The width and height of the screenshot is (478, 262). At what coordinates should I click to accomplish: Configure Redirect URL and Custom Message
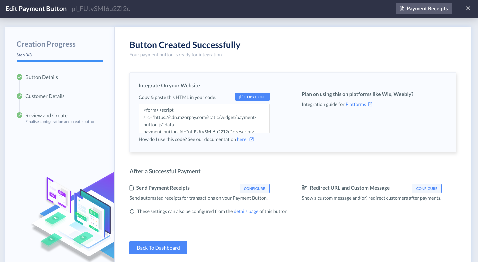[427, 188]
